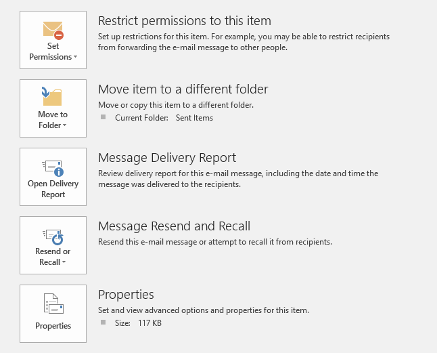Click the gray bullet beside Size

(103, 323)
